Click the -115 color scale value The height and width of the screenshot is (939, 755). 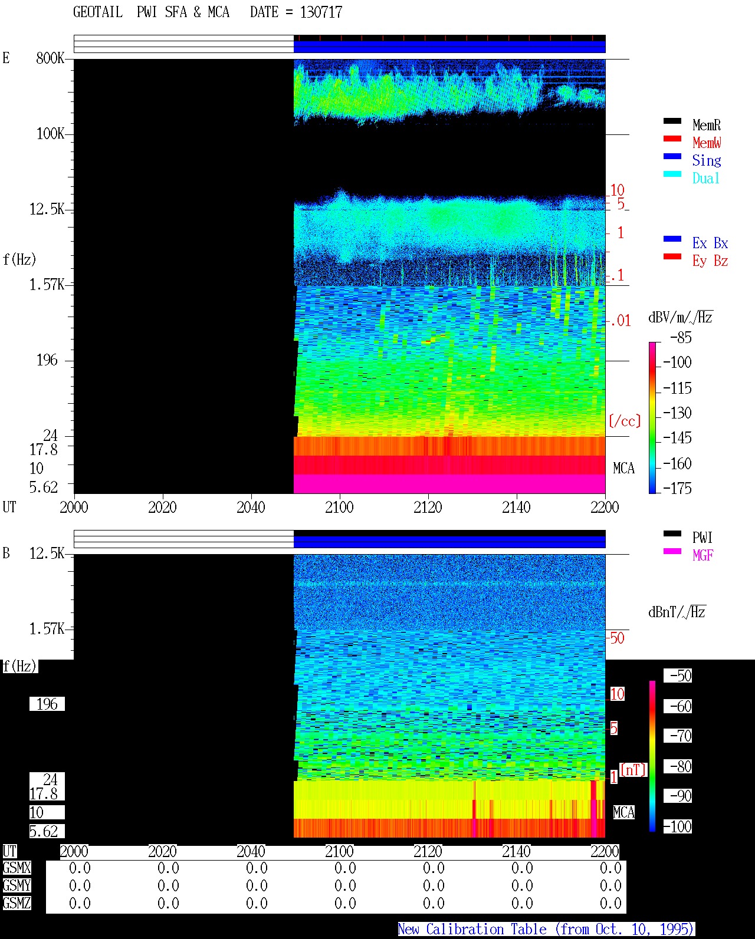[677, 388]
